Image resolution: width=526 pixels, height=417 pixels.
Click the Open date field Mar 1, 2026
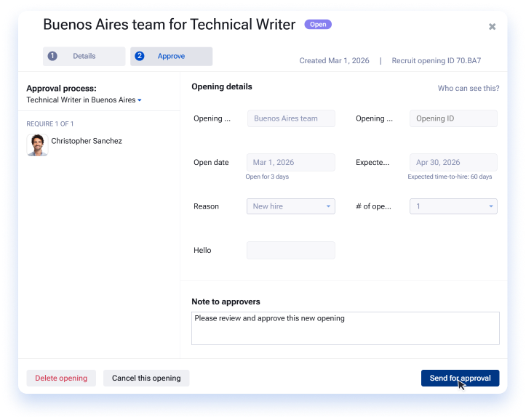tap(290, 163)
